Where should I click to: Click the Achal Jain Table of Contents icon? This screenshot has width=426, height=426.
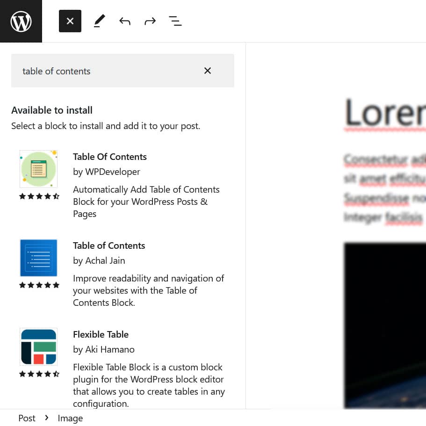[x=38, y=258]
